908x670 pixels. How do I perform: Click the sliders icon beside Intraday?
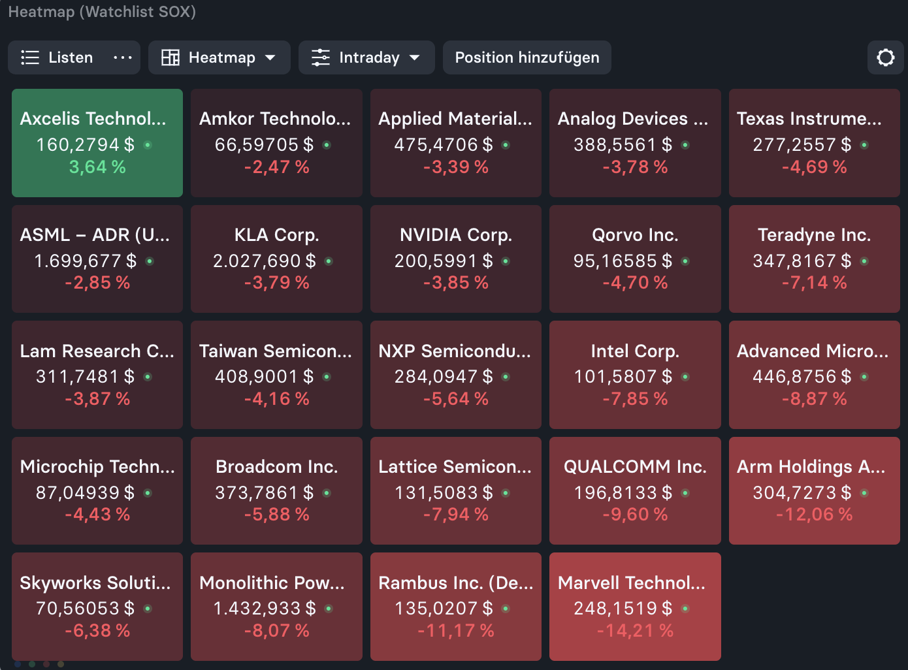click(x=321, y=57)
